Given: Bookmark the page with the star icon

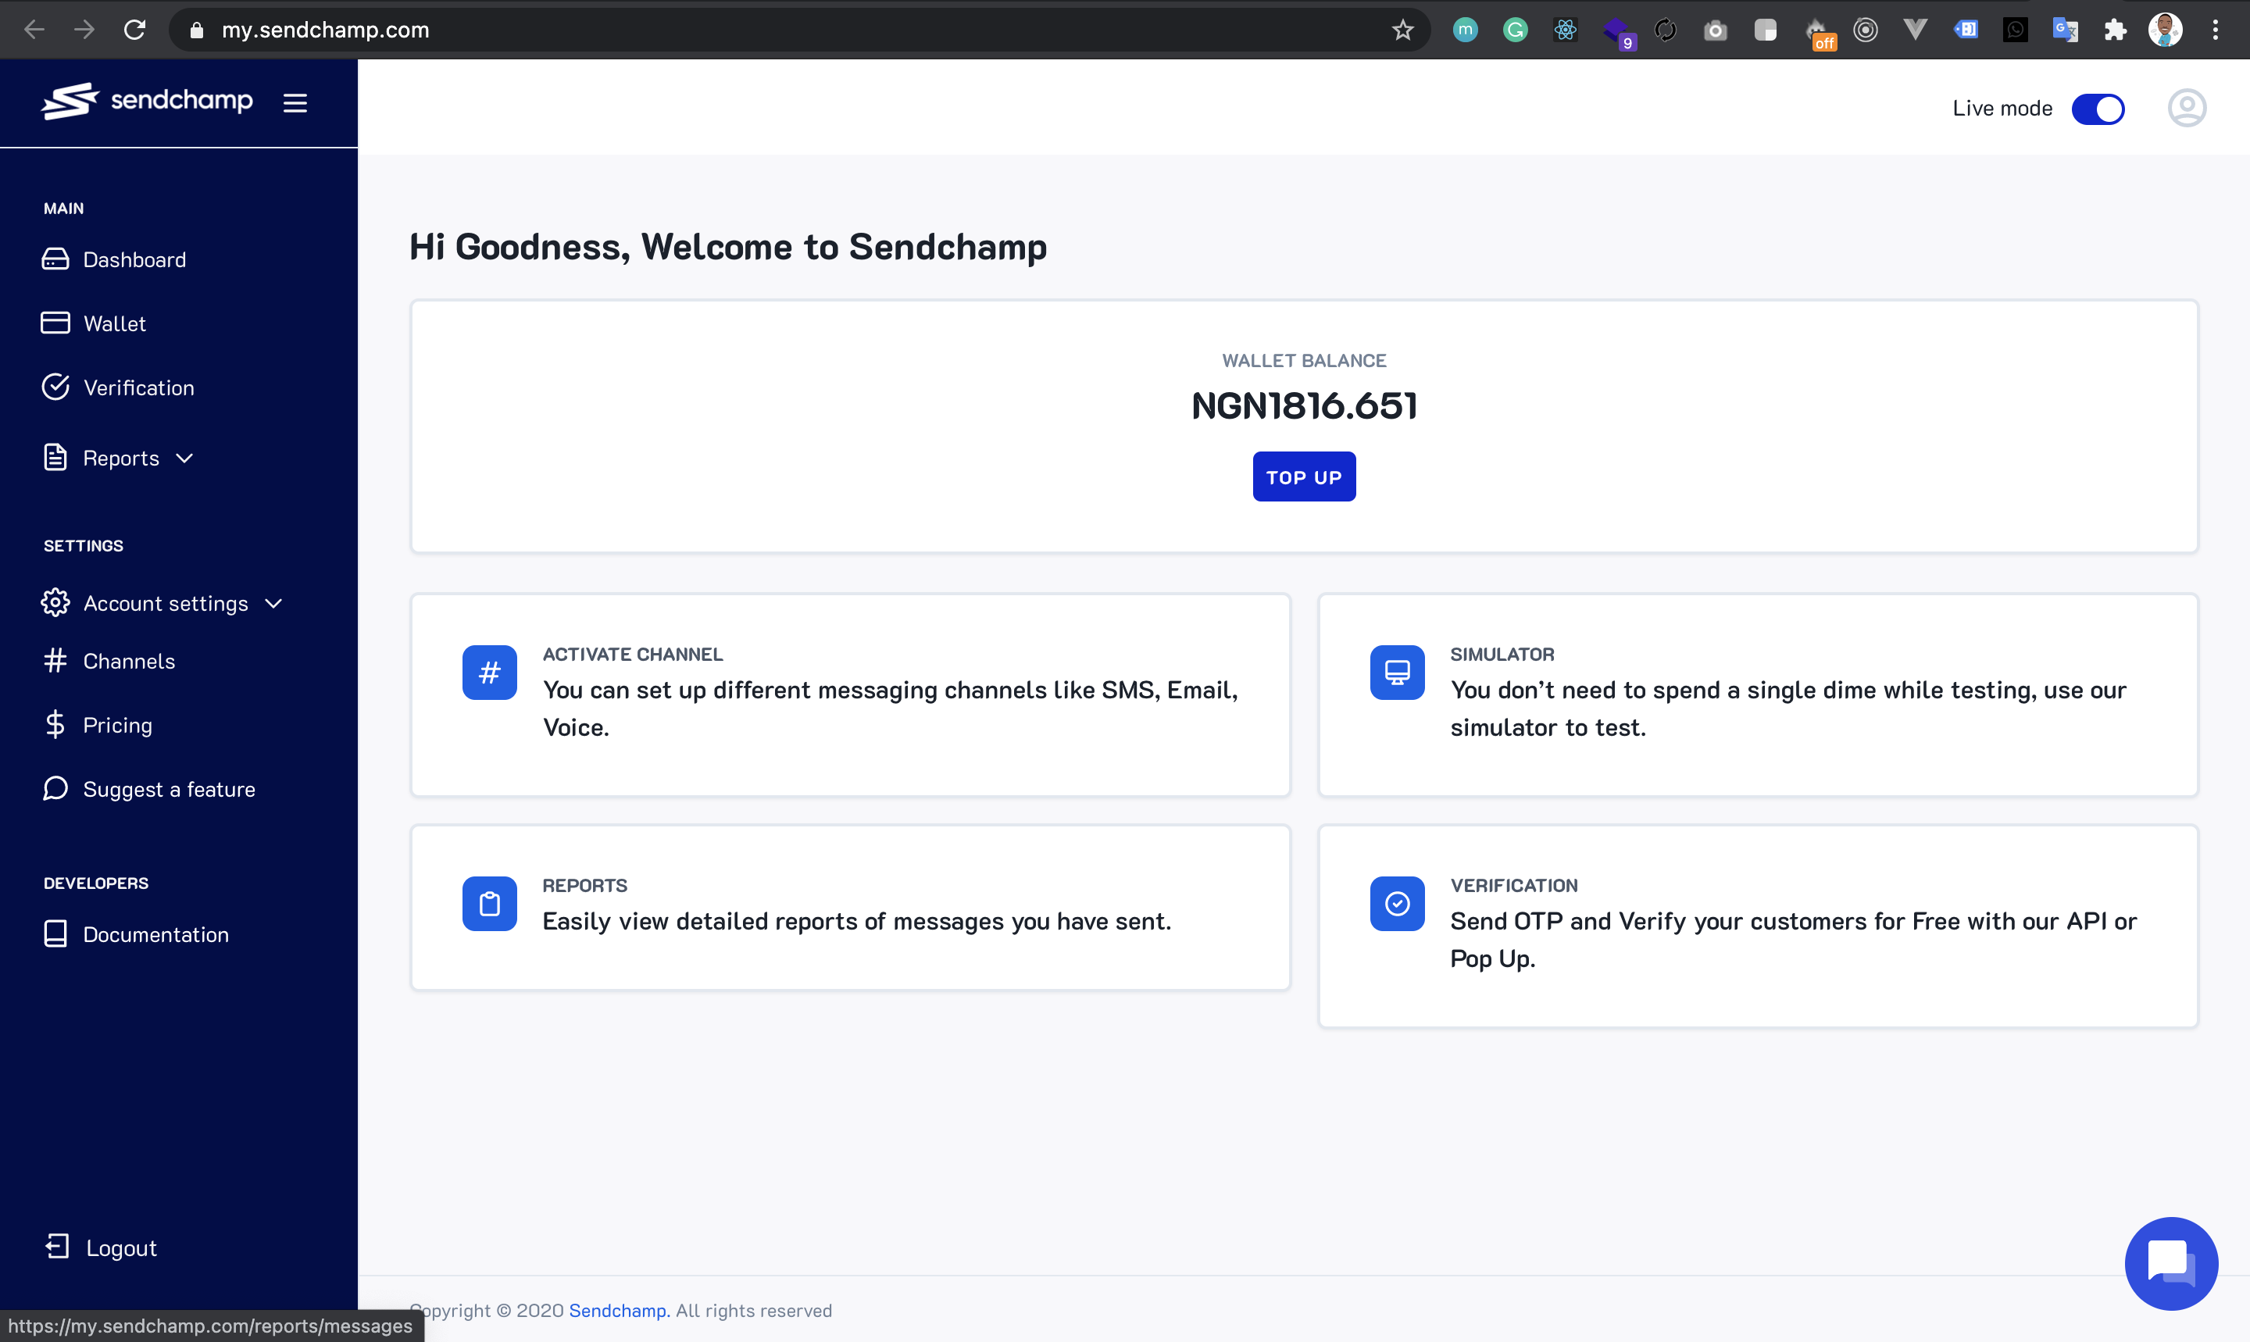Looking at the screenshot, I should point(1402,30).
